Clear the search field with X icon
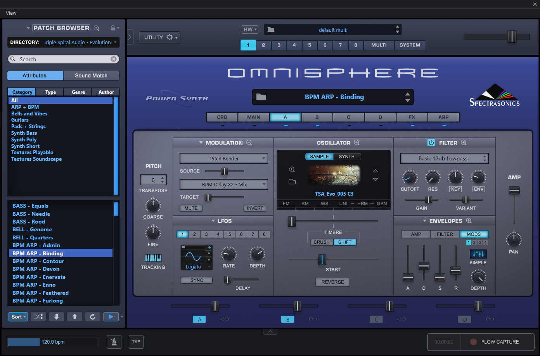This screenshot has width=540, height=356. [114, 59]
